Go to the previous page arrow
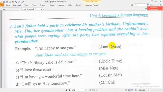The width and height of the screenshot is (163, 92). [69, 90]
